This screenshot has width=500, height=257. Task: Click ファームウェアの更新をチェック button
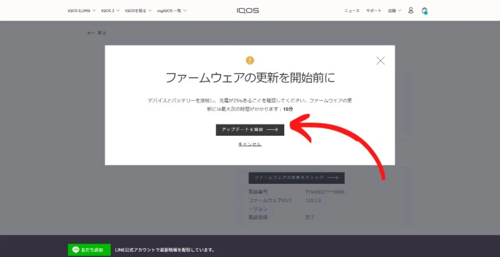296,178
